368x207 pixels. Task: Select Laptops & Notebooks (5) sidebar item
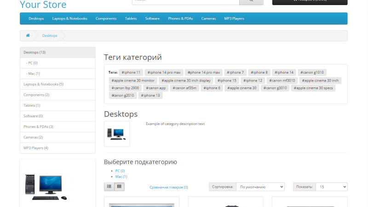58,84
